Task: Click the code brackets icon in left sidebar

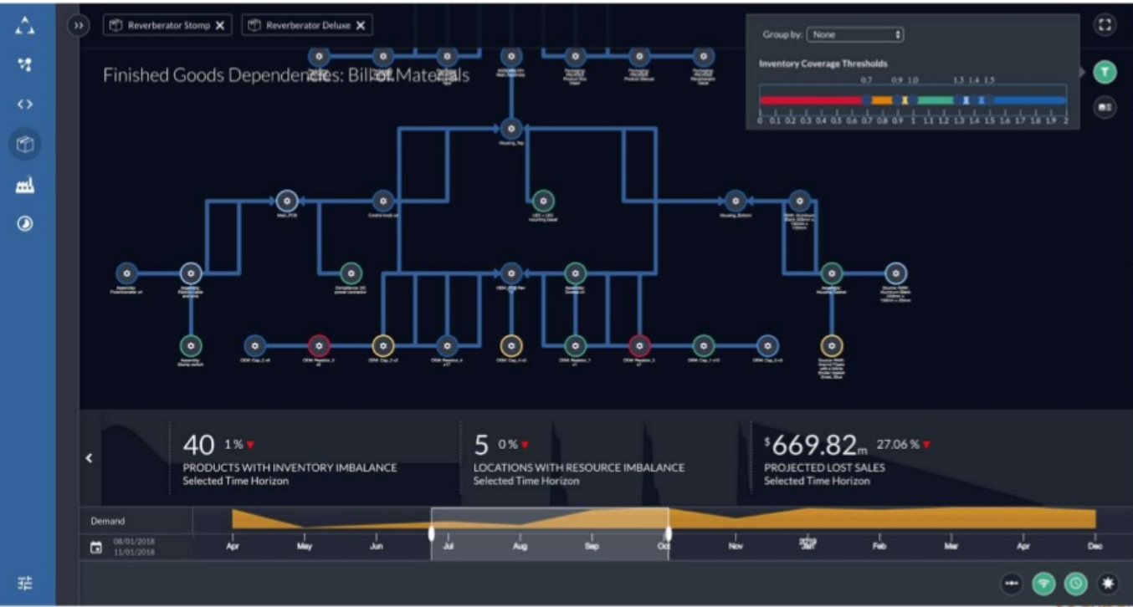Action: tap(24, 104)
